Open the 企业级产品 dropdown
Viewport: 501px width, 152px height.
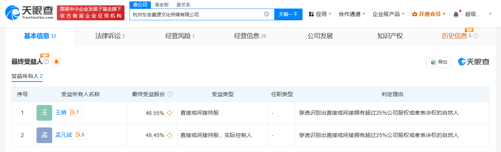388,14
